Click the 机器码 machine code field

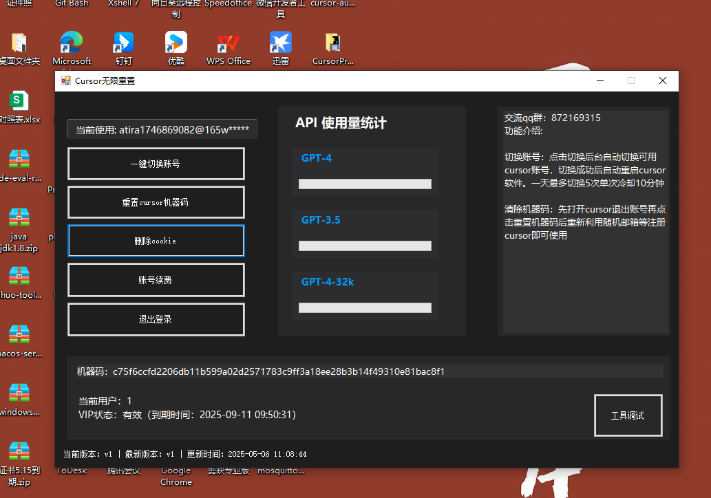point(370,371)
